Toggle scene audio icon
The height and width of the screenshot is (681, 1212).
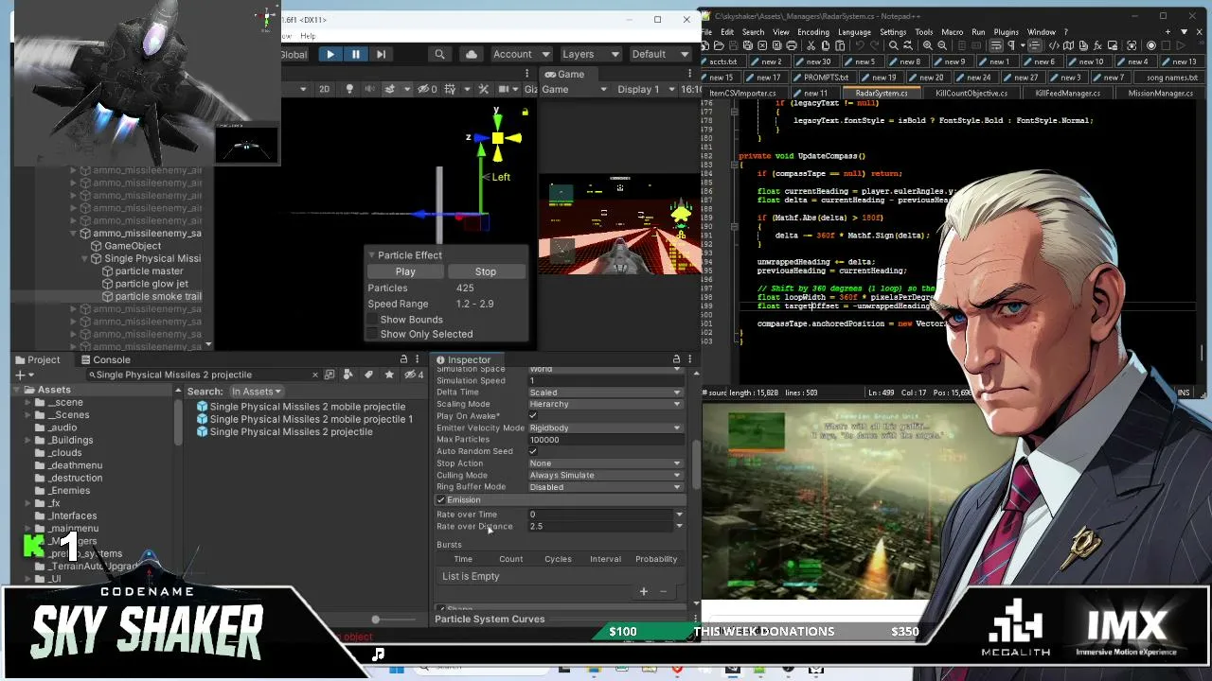point(369,89)
